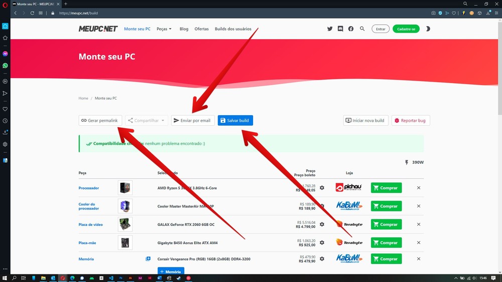Click the site search magnifier

coord(362,29)
